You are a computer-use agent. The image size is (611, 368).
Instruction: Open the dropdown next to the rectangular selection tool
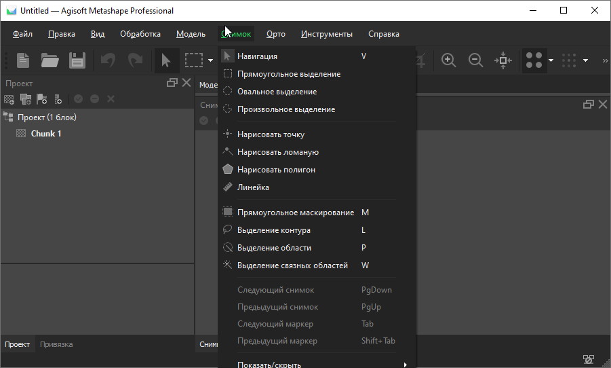(x=211, y=60)
